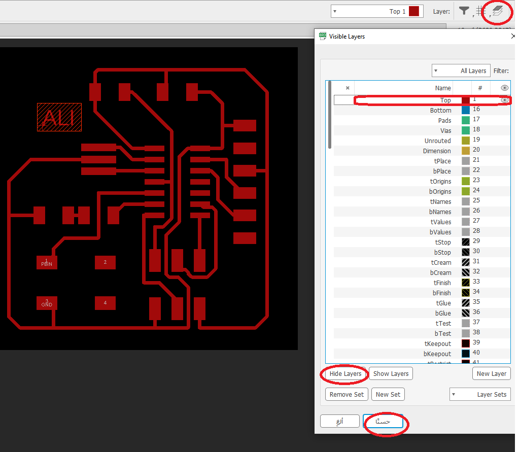Select the tOrigins layer row
Screen dimensions: 519x452
tap(422, 181)
